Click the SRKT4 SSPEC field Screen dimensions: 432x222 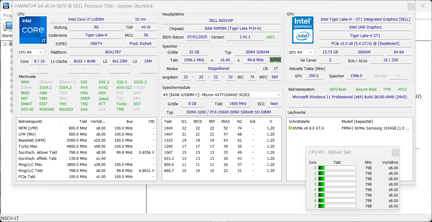pos(96,43)
